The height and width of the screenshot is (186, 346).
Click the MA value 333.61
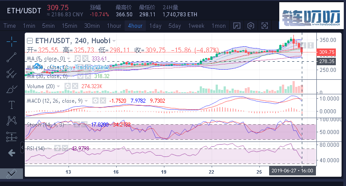(x=99, y=59)
